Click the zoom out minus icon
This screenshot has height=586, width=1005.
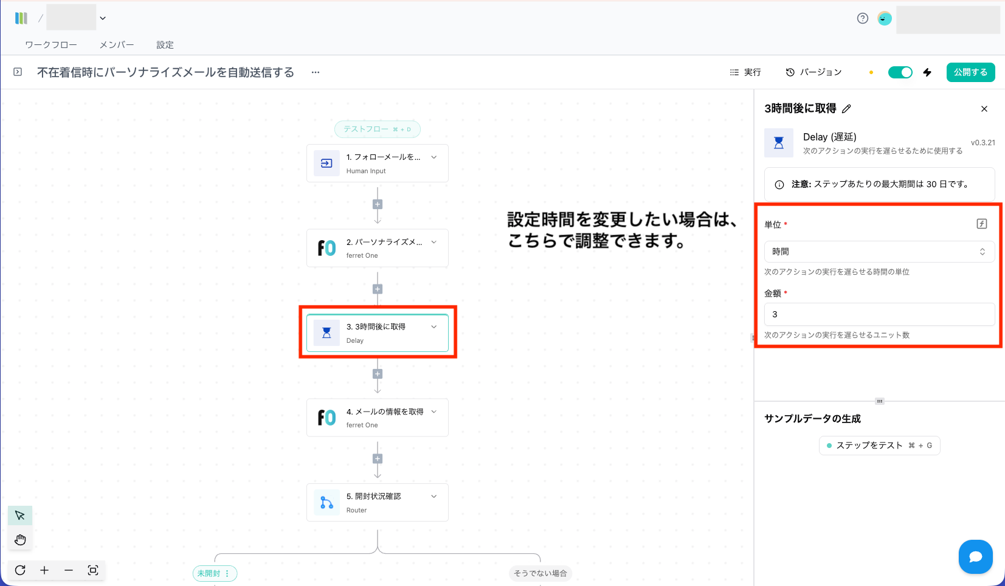click(69, 570)
